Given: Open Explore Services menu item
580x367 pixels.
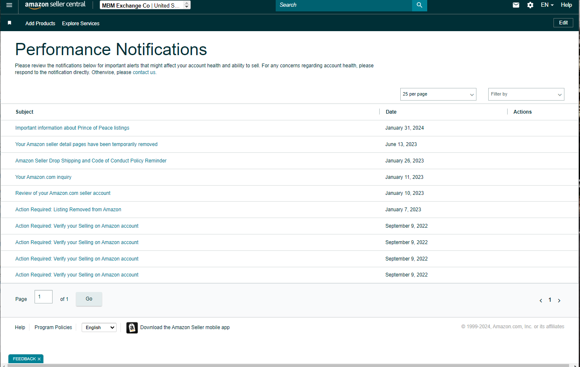Looking at the screenshot, I should [x=81, y=24].
